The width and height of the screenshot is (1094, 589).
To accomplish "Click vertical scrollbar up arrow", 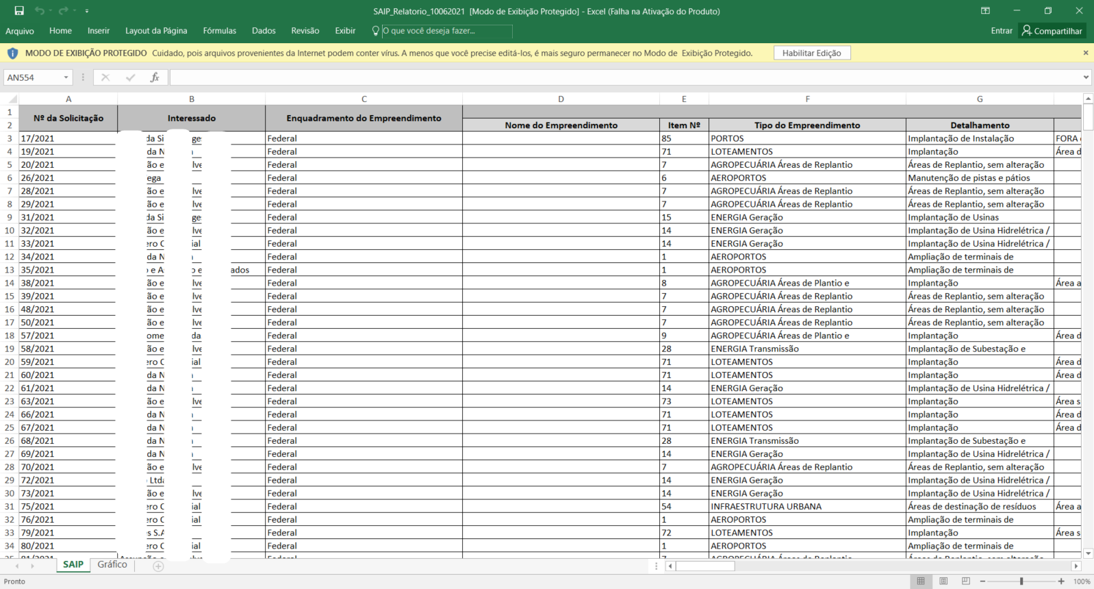I will click(x=1088, y=99).
